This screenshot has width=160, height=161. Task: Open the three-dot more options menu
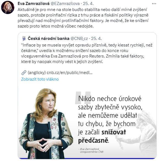[x=154, y=4]
